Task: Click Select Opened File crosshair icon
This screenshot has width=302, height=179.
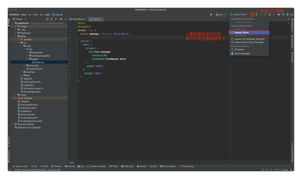Action: pos(47,19)
